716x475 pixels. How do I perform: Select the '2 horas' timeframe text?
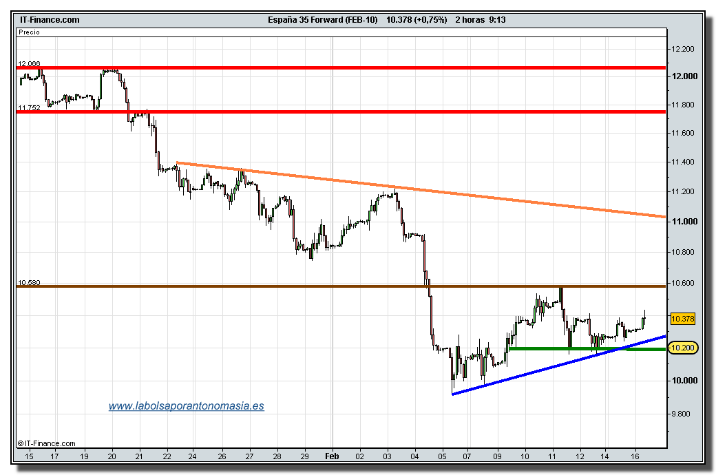click(470, 20)
